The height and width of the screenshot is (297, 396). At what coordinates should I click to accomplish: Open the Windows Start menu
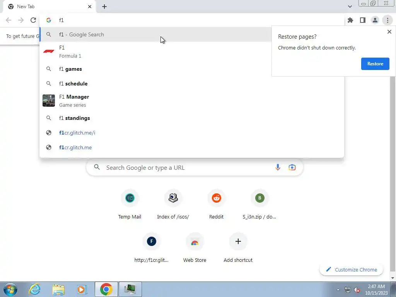pyautogui.click(x=10, y=289)
